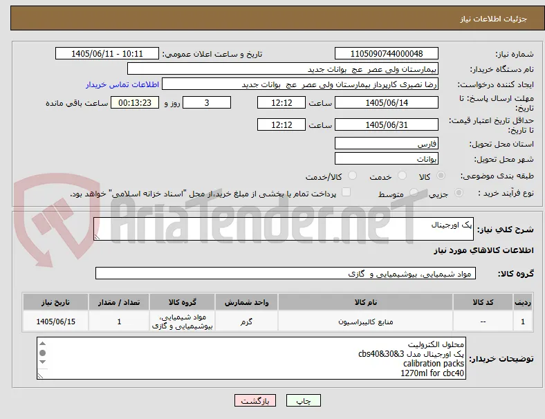Toggle the اسناد خزانه اسلامی payment checkbox
Image resolution: width=545 pixels, height=419 pixels.
347,192
